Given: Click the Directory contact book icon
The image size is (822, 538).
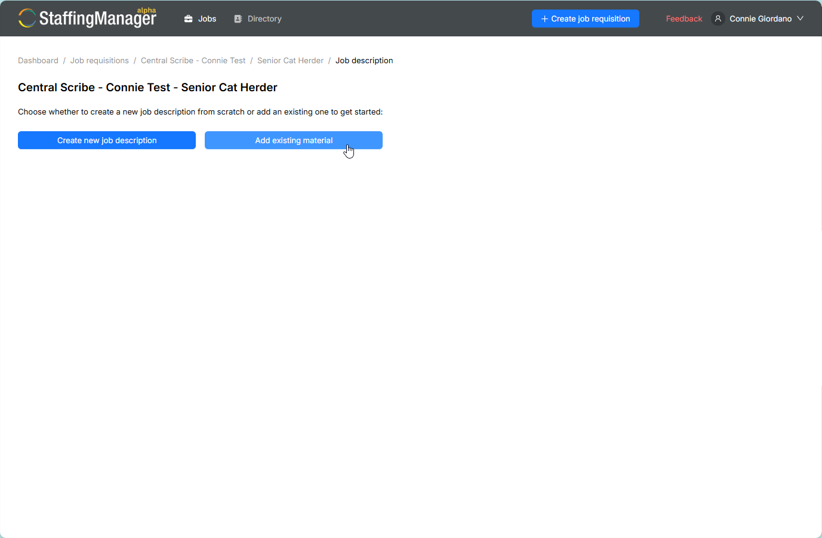Looking at the screenshot, I should [x=238, y=19].
